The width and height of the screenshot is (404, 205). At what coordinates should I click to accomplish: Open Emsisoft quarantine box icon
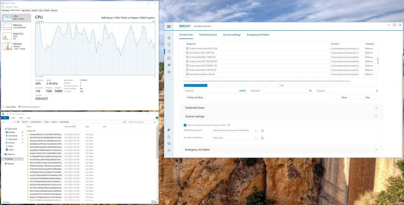[169, 58]
